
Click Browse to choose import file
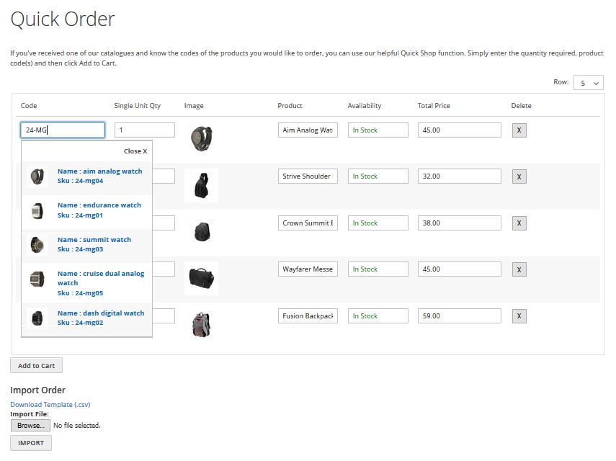[x=30, y=426]
